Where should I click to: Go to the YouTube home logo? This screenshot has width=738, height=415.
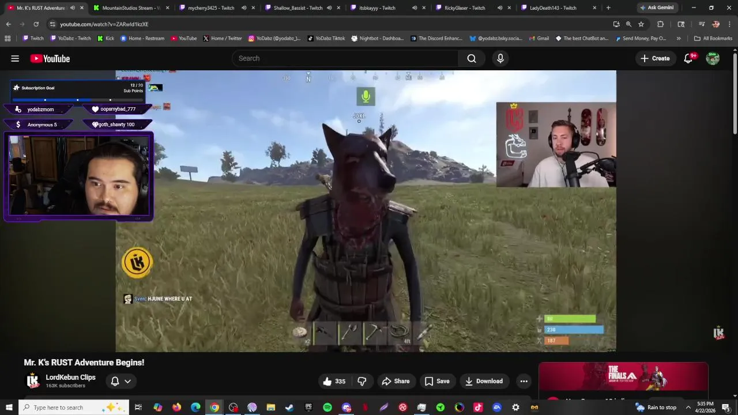click(50, 58)
